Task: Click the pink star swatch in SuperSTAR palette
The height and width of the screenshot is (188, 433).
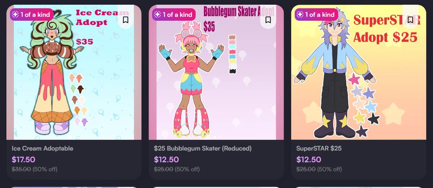Action: coord(354,80)
